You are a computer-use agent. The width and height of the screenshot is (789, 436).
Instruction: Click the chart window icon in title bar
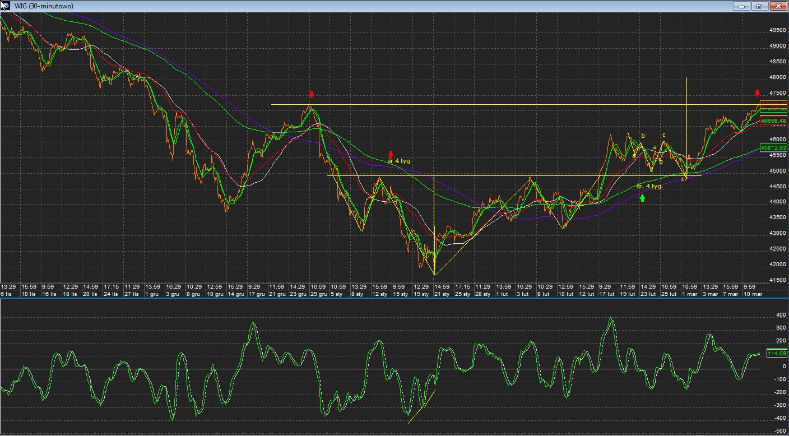[4, 6]
